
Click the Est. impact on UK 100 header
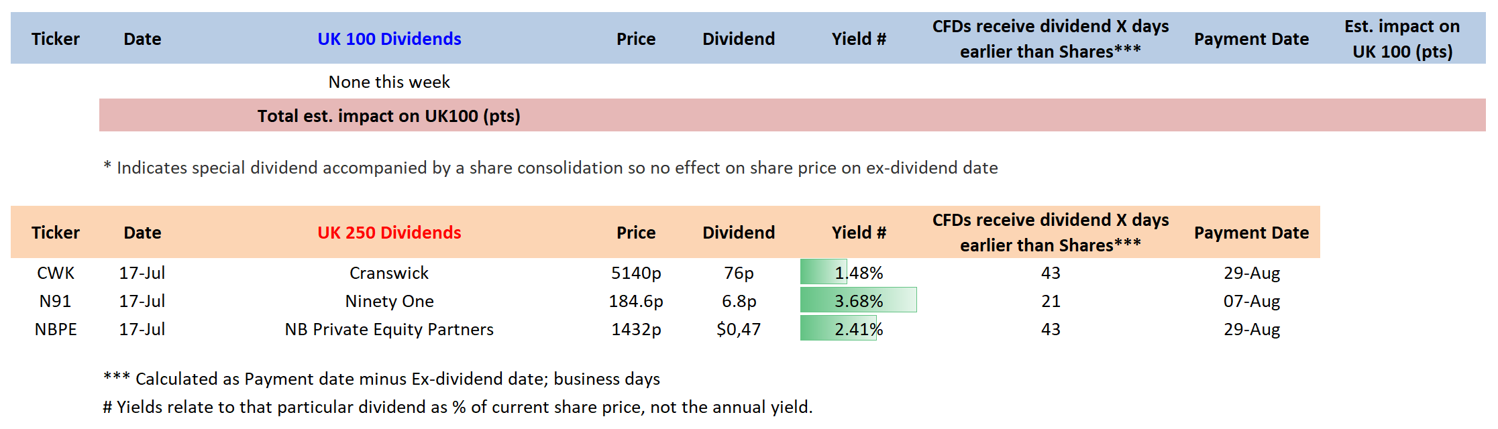point(1402,39)
